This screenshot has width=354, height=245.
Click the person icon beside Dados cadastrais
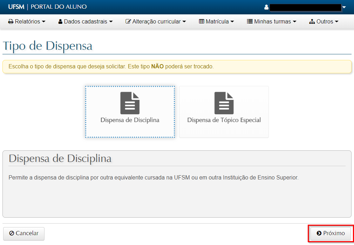[60, 22]
